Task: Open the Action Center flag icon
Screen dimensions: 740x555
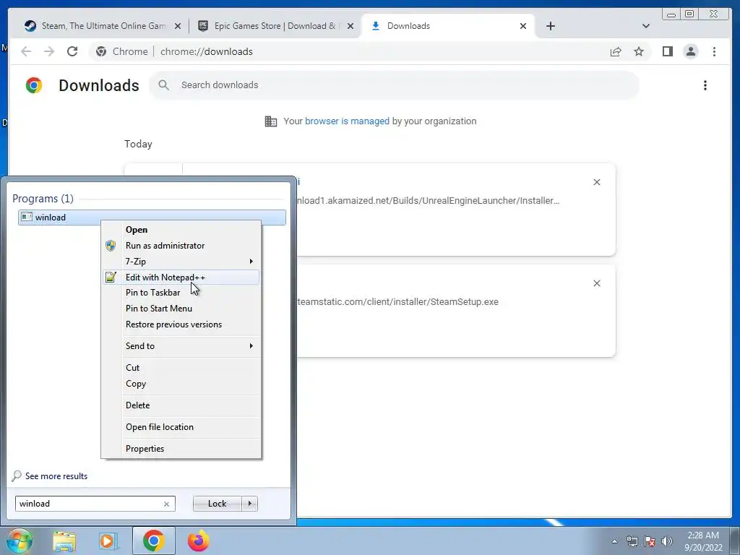Action: coord(650,541)
